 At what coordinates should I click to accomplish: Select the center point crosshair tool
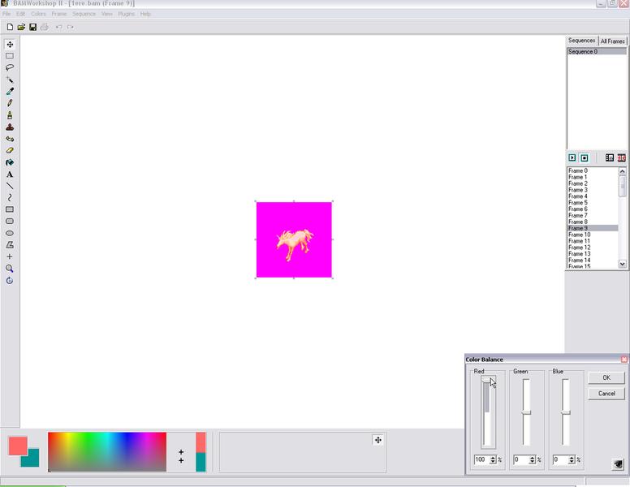pyautogui.click(x=10, y=256)
